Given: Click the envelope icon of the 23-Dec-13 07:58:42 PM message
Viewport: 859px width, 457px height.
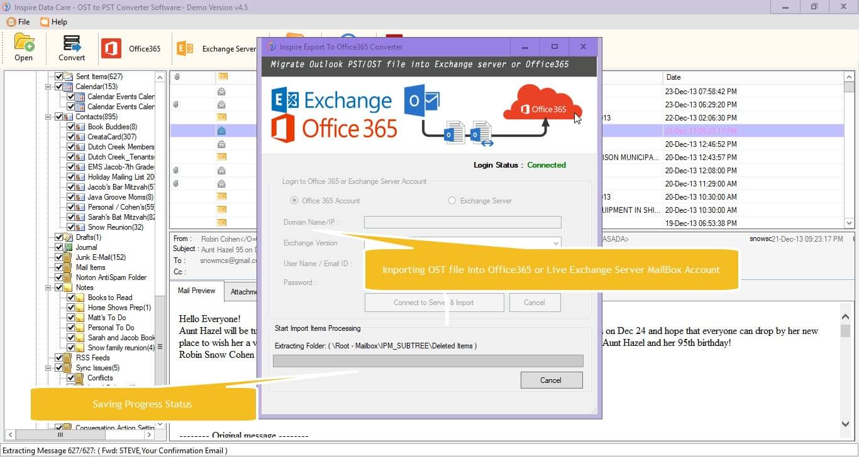Looking at the screenshot, I should click(222, 91).
